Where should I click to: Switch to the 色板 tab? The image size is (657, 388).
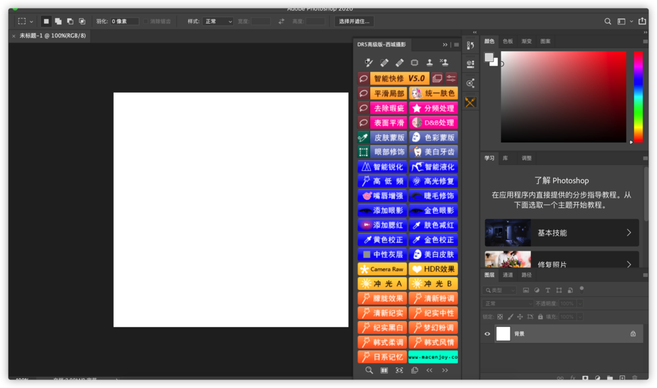coord(508,41)
